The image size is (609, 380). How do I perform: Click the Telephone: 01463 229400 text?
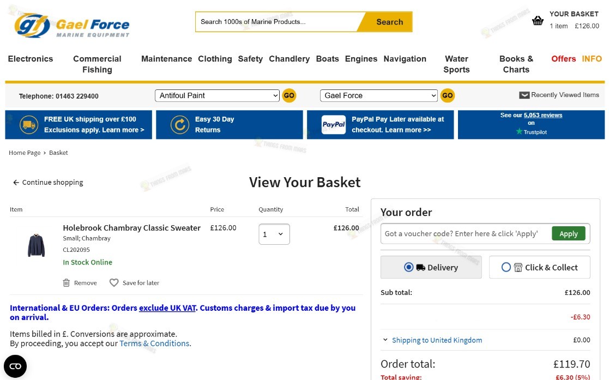(59, 96)
